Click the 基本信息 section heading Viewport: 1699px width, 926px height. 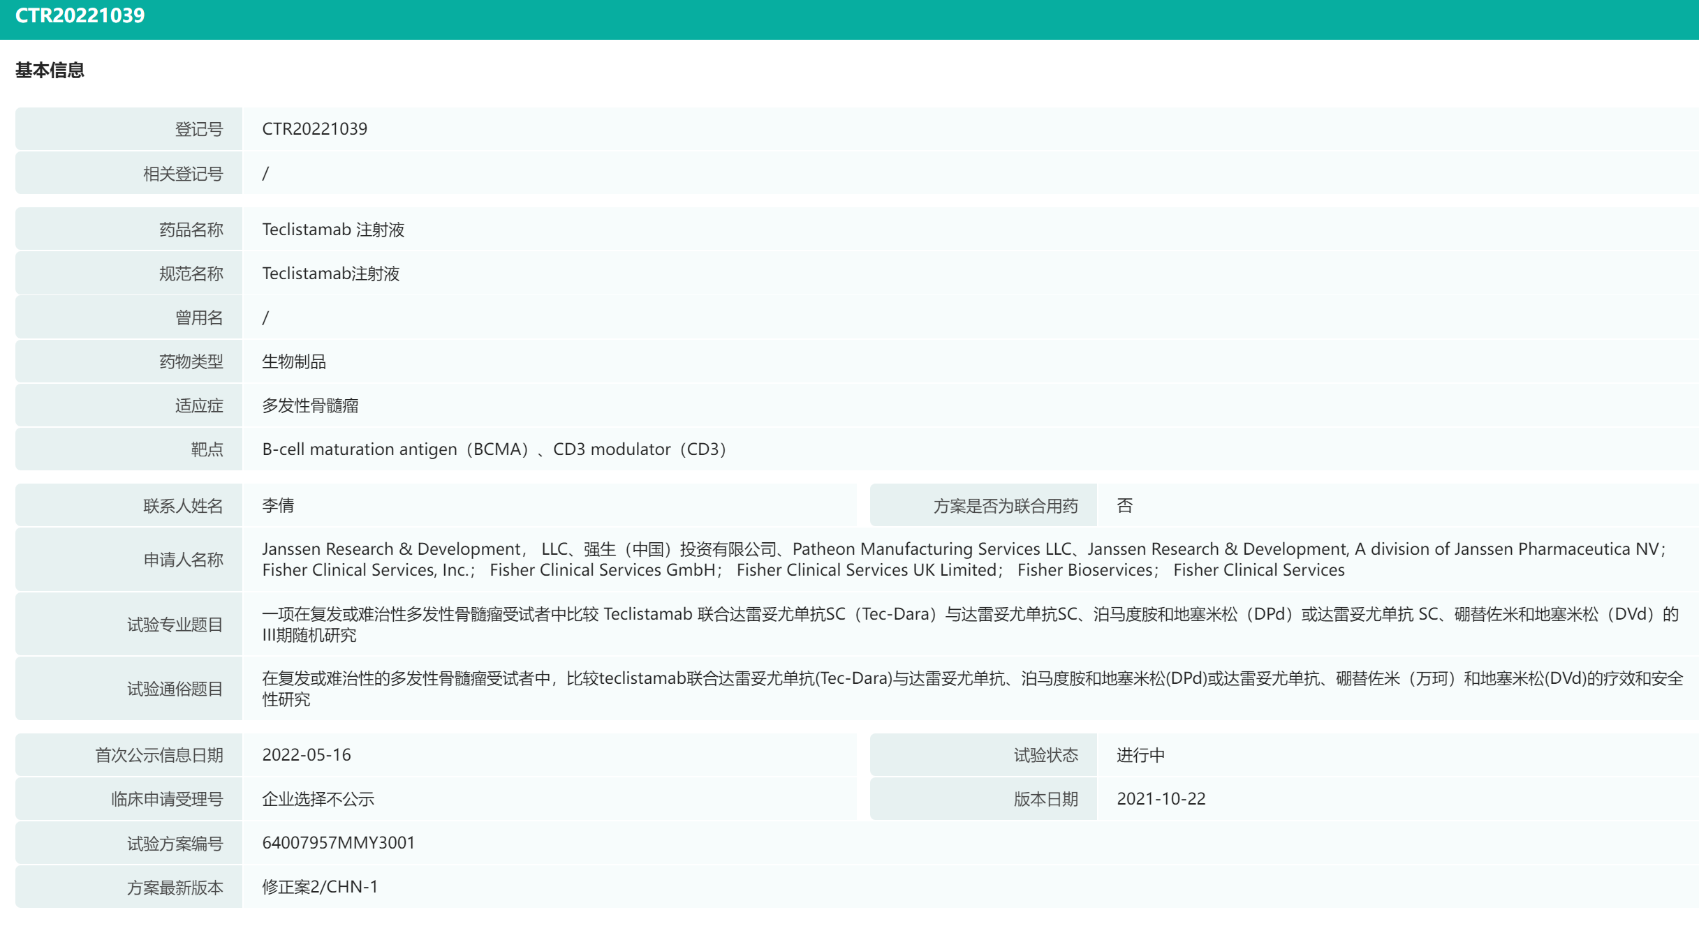[50, 70]
